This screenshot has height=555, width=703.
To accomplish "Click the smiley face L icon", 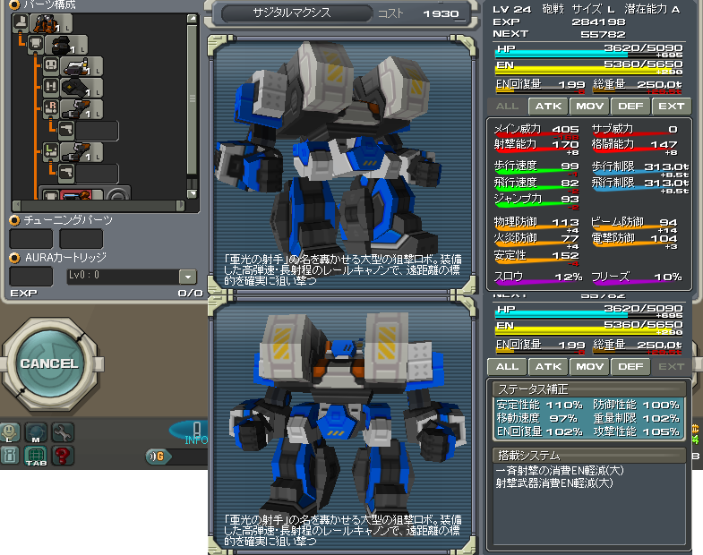I will (10, 433).
